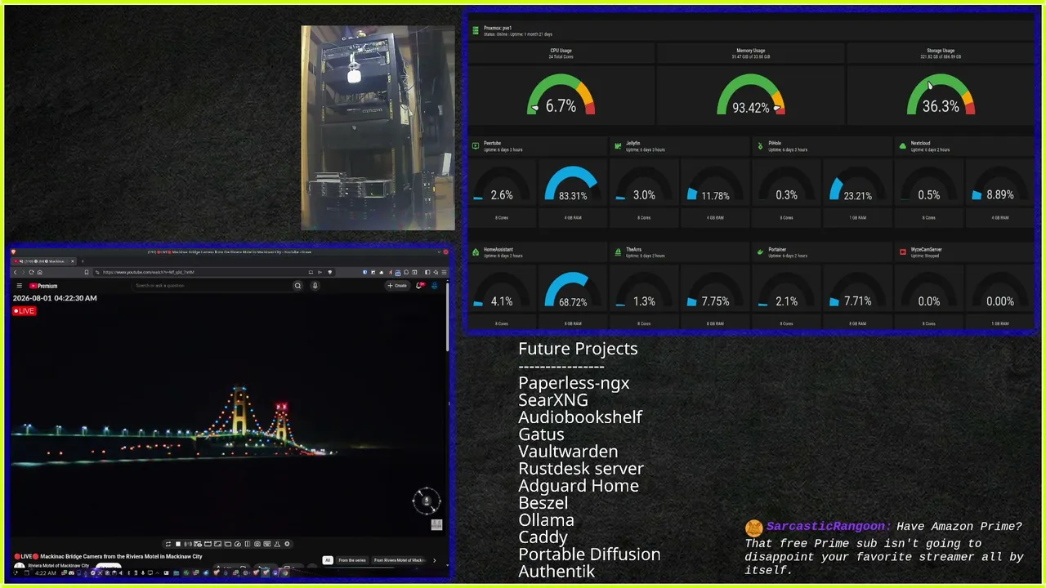Click the server rack camera thumbnail
This screenshot has width=1046, height=588.
point(378,127)
